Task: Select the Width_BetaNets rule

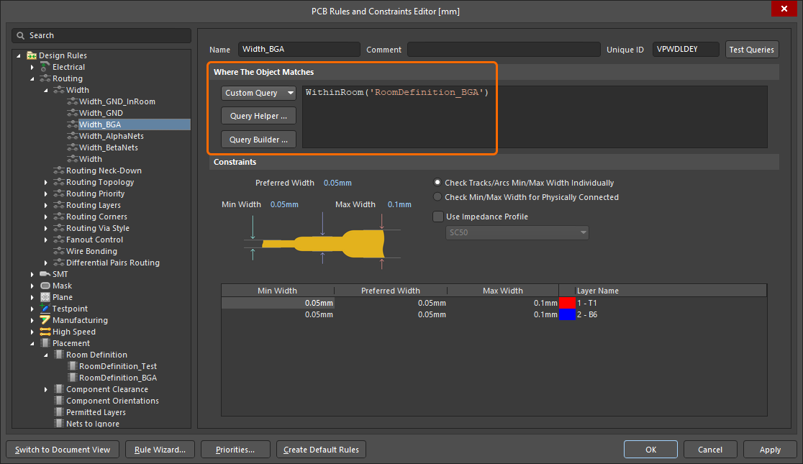Action: click(x=109, y=147)
